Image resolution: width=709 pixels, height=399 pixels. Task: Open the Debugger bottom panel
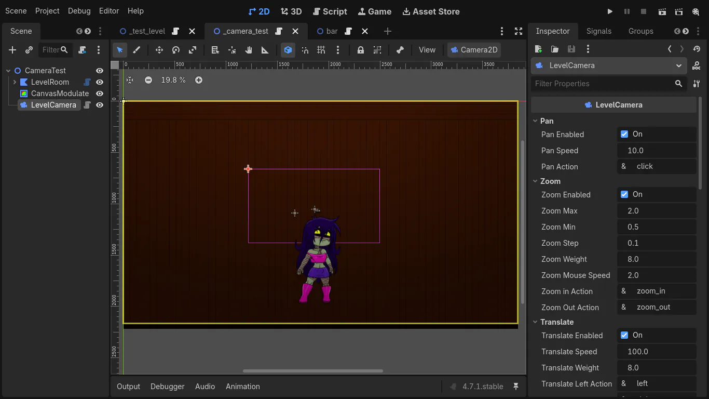click(x=167, y=387)
